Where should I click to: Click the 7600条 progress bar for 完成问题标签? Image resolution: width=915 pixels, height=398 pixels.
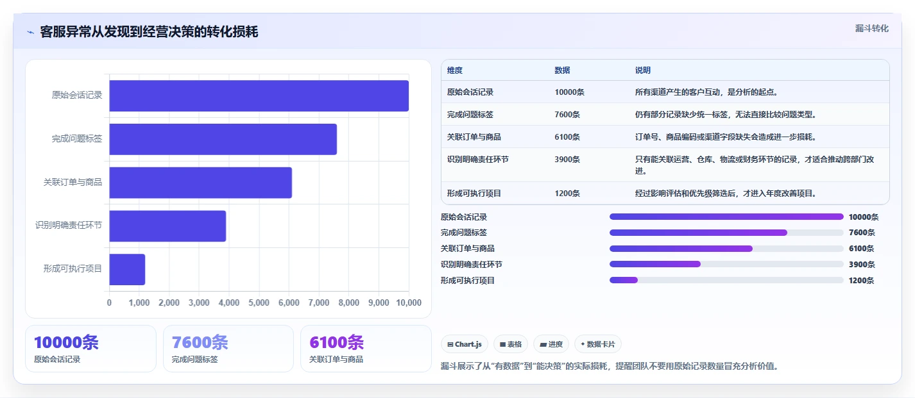[726, 233]
